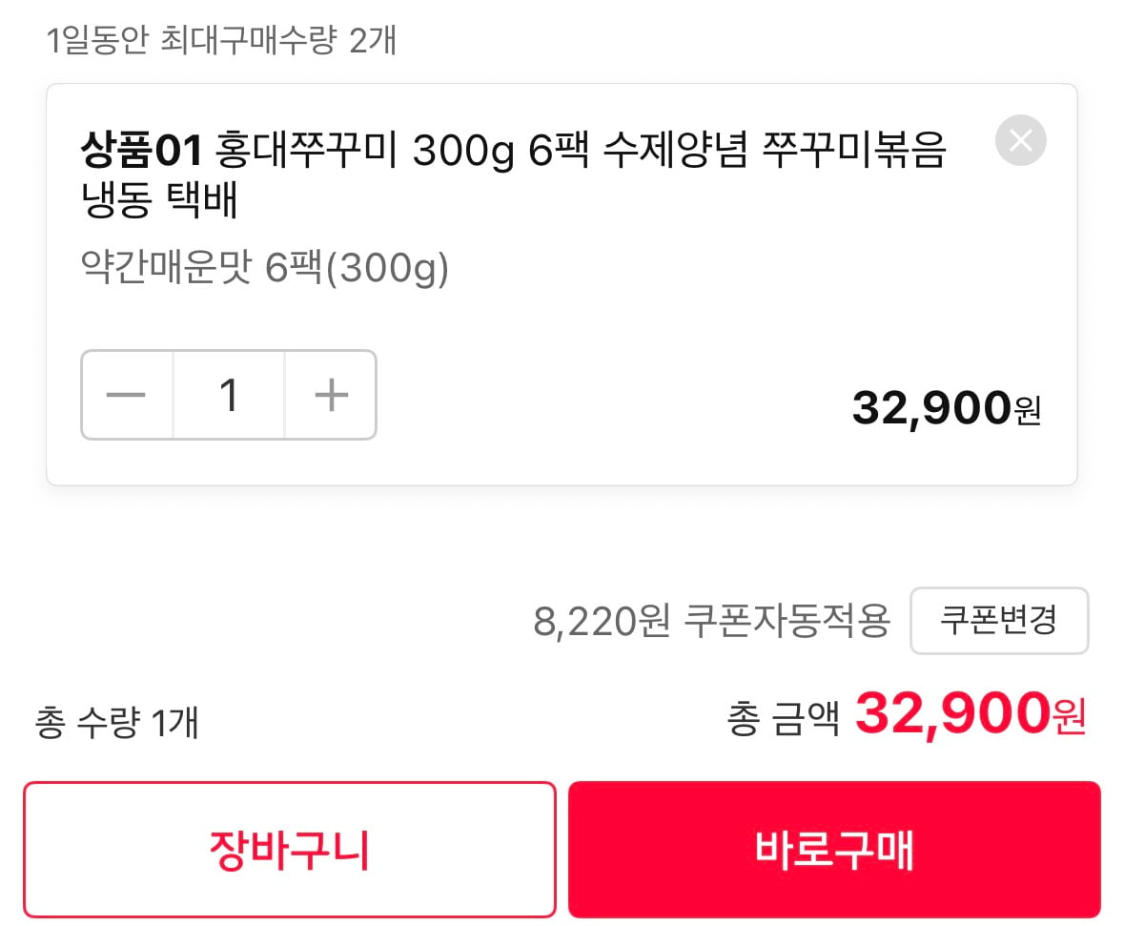Remove the 상품01 selected item with the X
Screen dimensions: 1124x926
(1020, 140)
